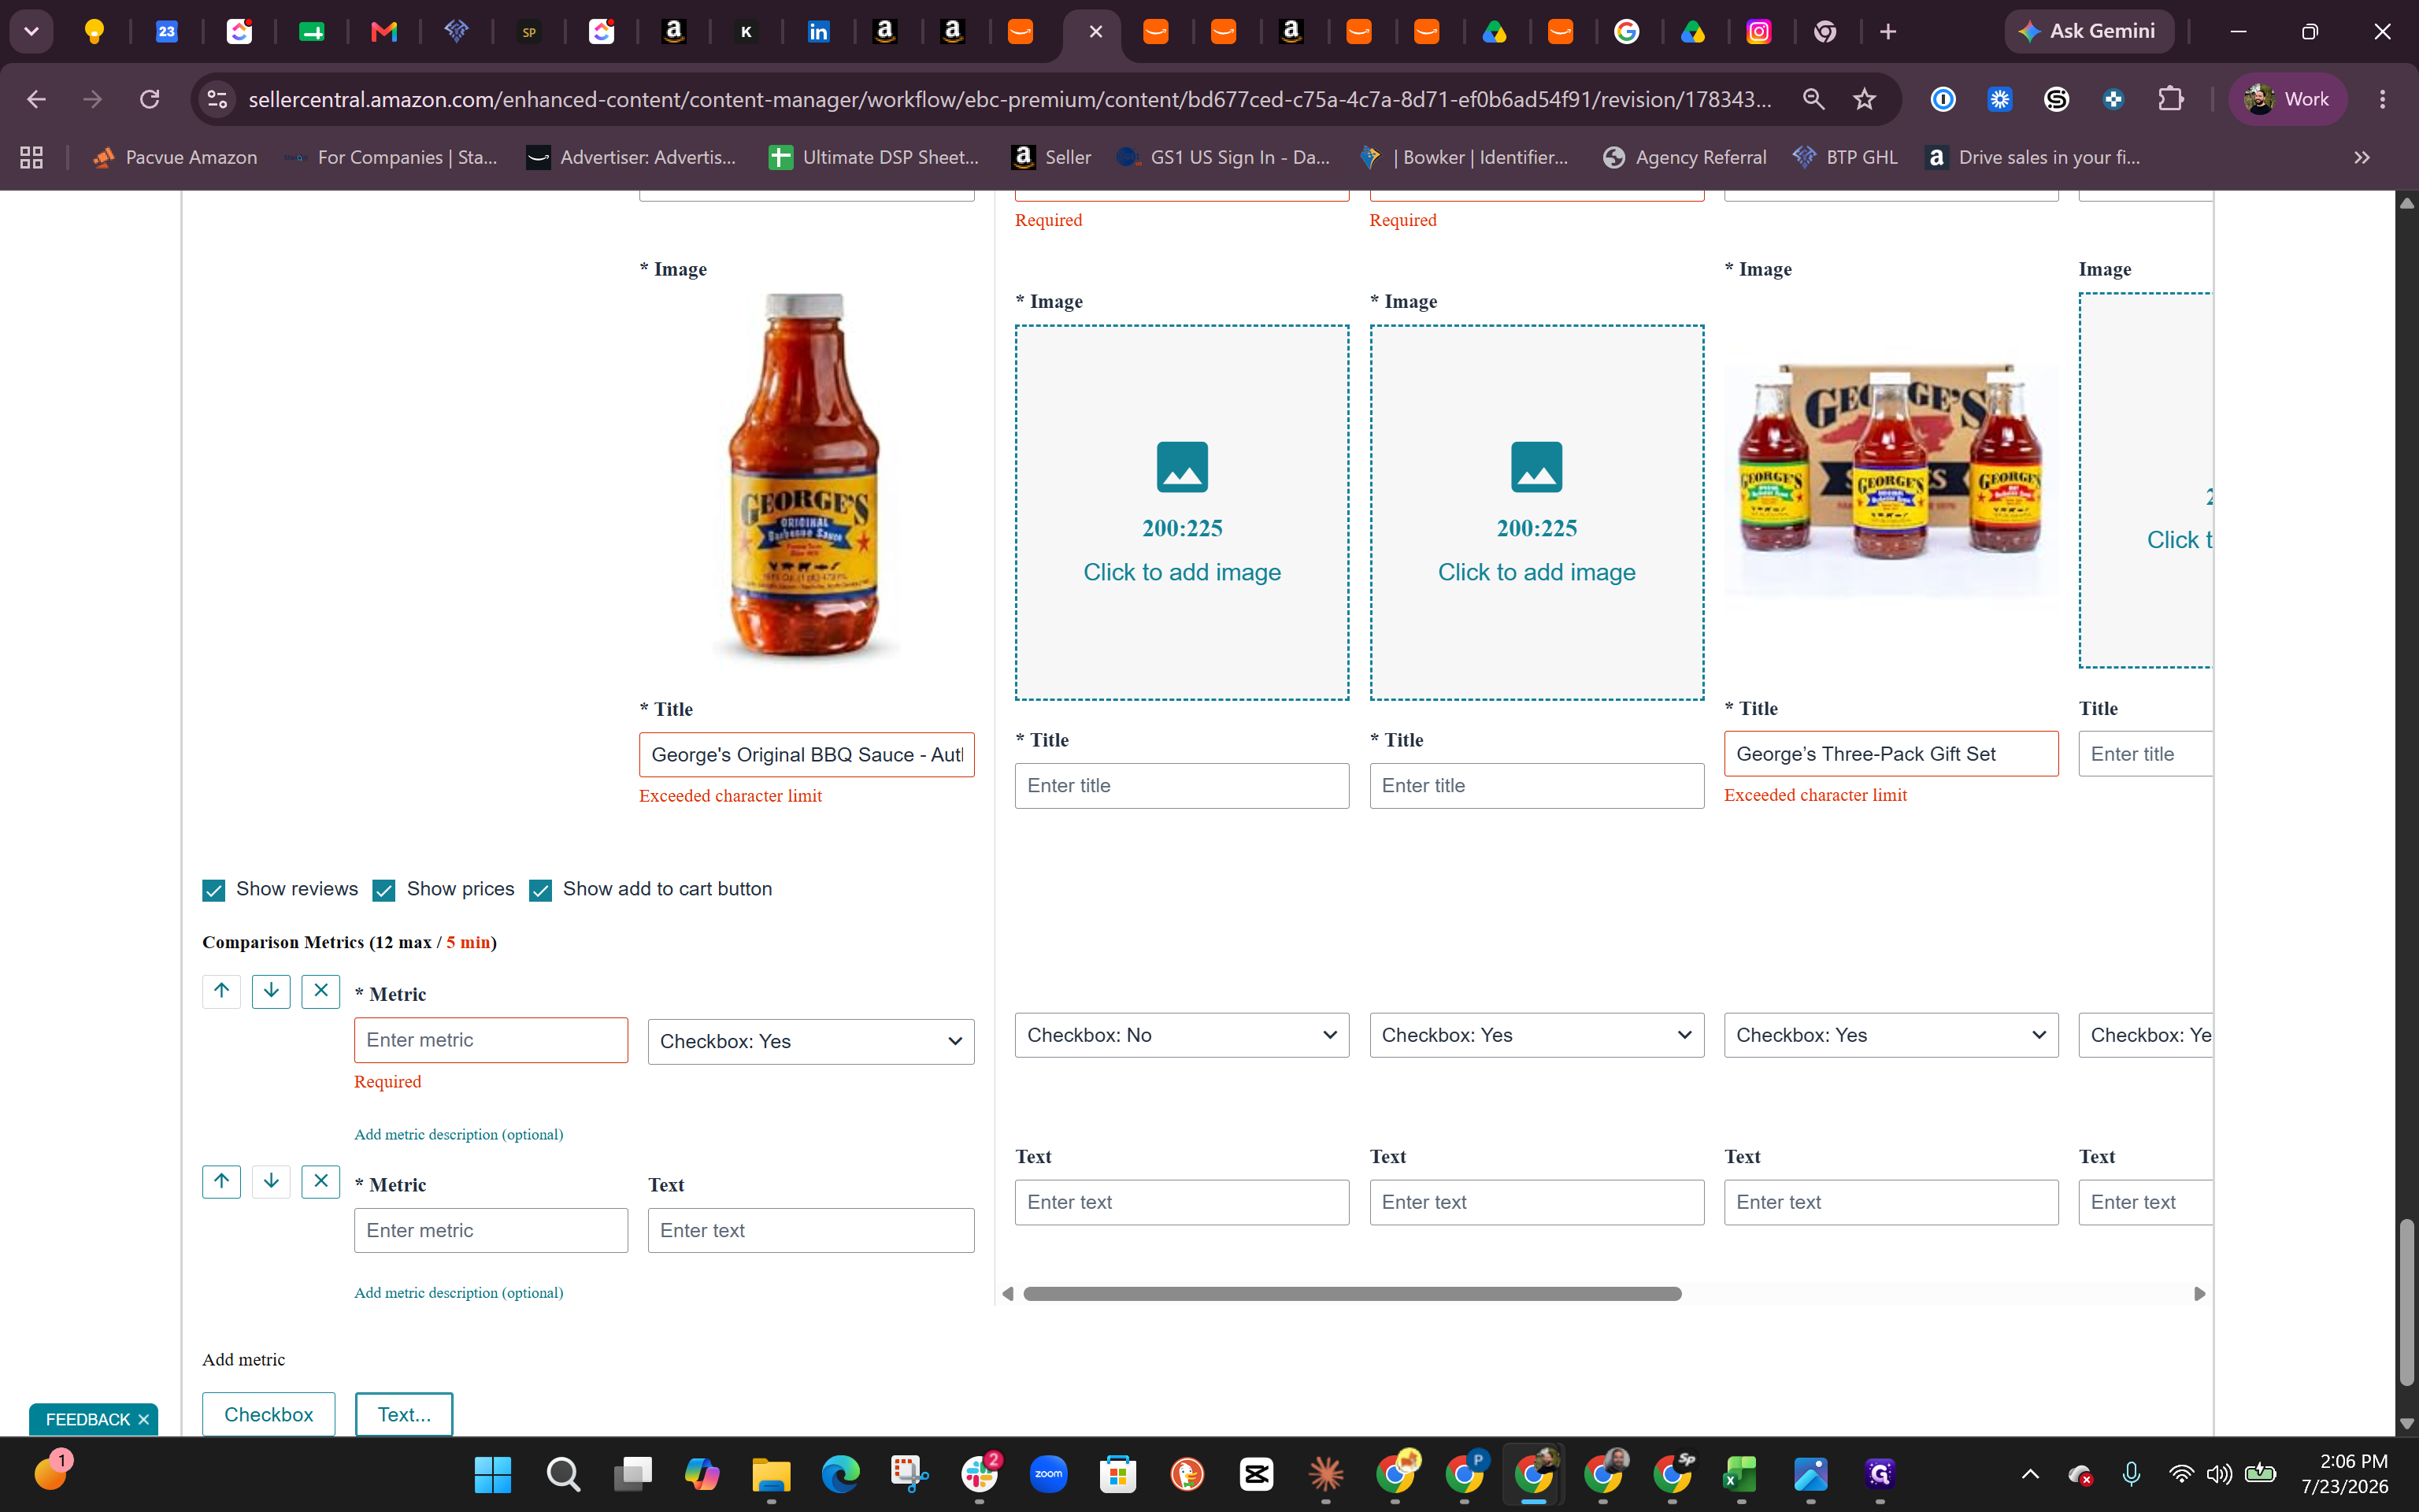This screenshot has height=1512, width=2419.
Task: Click the address bar URL
Action: click(x=1009, y=99)
